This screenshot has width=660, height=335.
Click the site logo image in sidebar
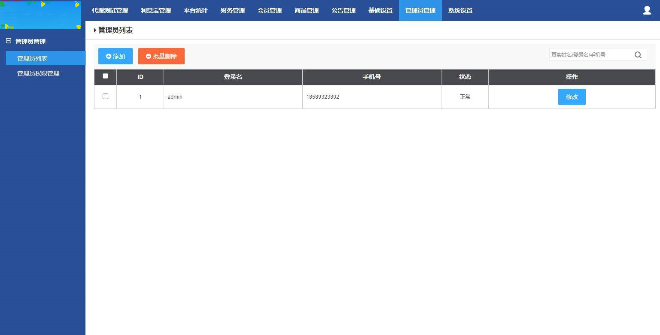coord(41,15)
